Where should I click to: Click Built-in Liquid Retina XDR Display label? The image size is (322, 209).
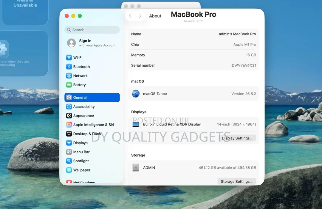[x=172, y=124]
